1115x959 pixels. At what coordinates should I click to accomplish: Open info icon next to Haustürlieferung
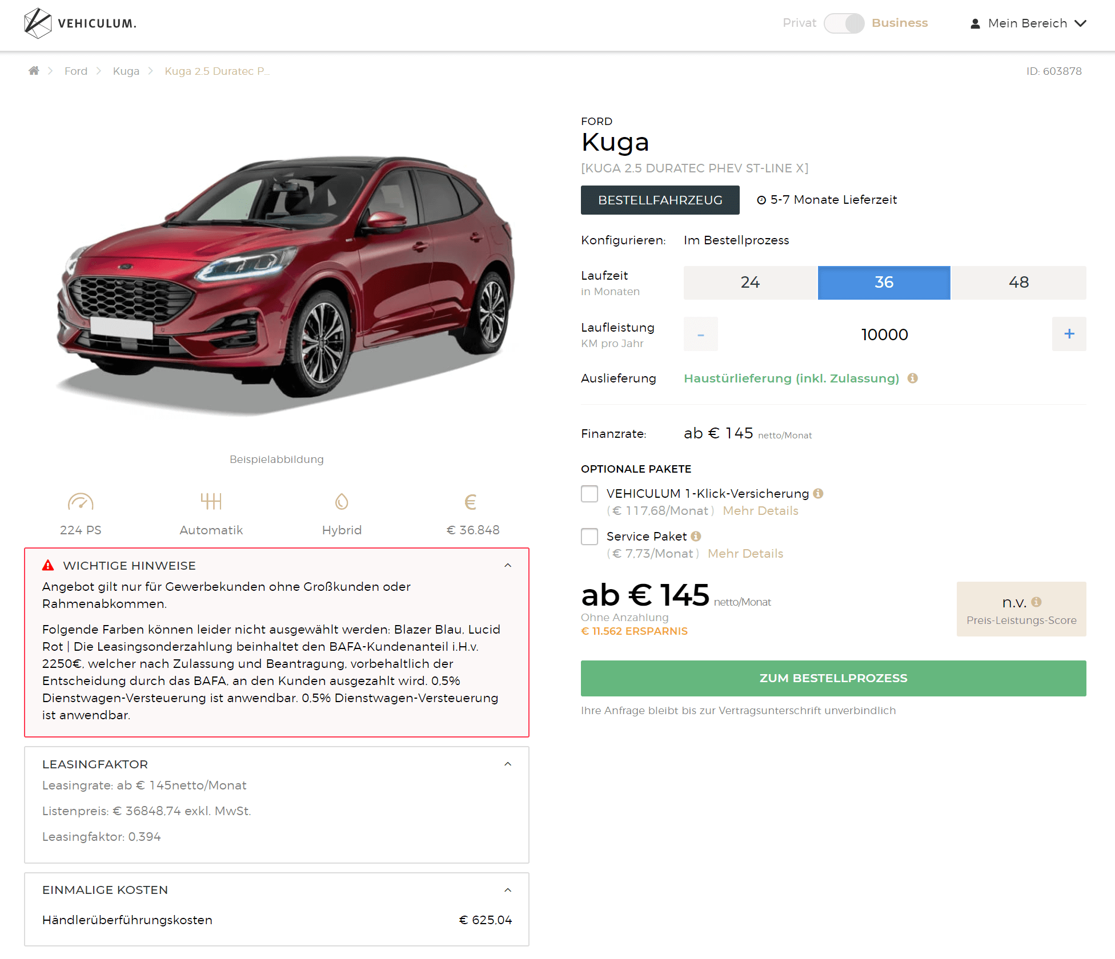[x=913, y=378]
